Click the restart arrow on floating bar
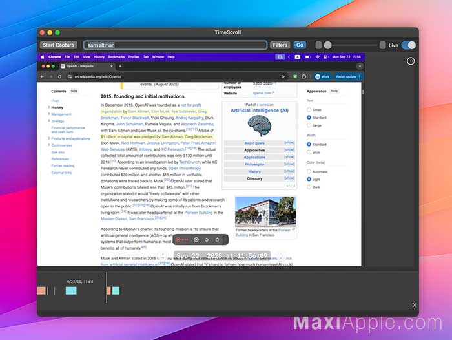This screenshot has width=452, height=340. (x=207, y=240)
